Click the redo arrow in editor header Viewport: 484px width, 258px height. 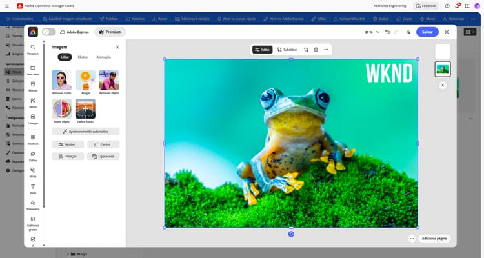[397, 32]
